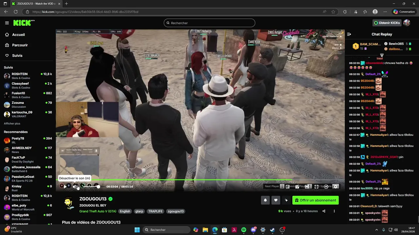Open the browser extensions puzzle icon
The image size is (419, 235).
pos(345,12)
